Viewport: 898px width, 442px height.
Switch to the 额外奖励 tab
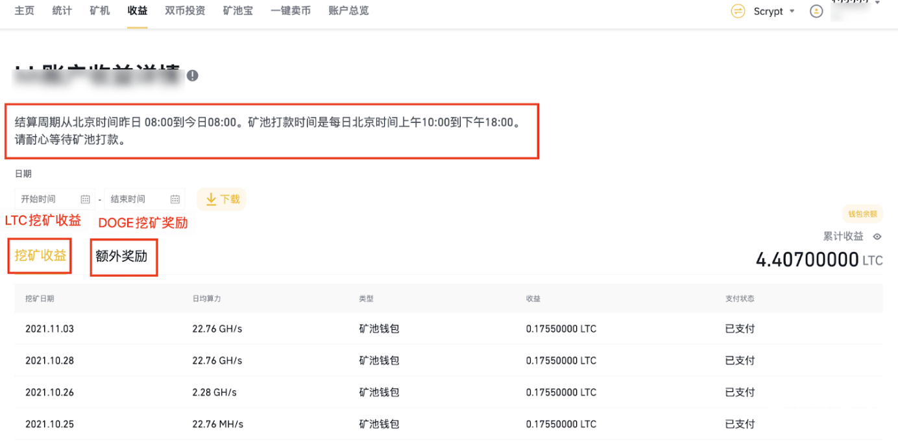(122, 257)
